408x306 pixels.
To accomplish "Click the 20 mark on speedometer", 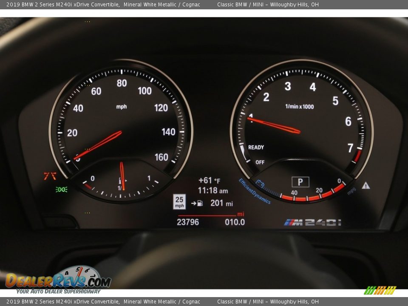I will [72, 133].
